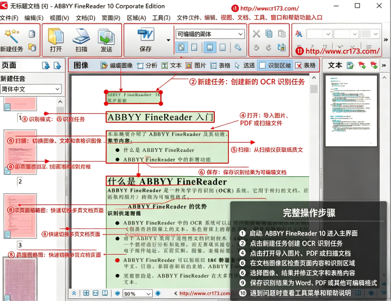Open the 简体中文 language dropdown
This screenshot has height=301, width=391.
(31, 89)
